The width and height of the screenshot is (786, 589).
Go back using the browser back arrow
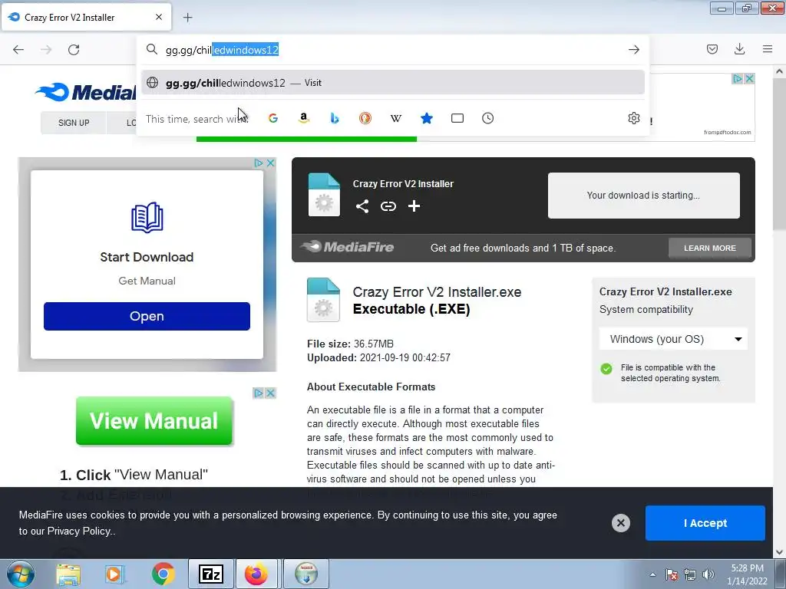pos(18,49)
